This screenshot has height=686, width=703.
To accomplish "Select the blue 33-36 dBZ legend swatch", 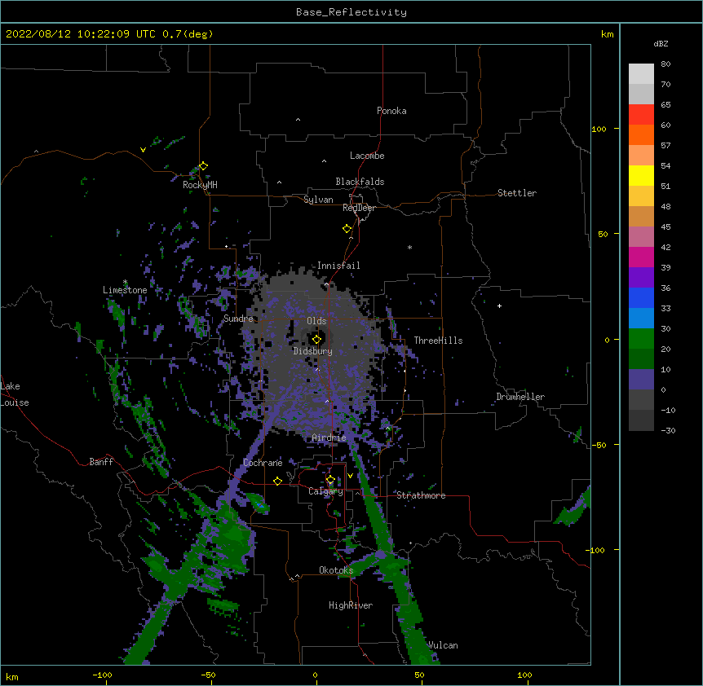I will pos(641,297).
